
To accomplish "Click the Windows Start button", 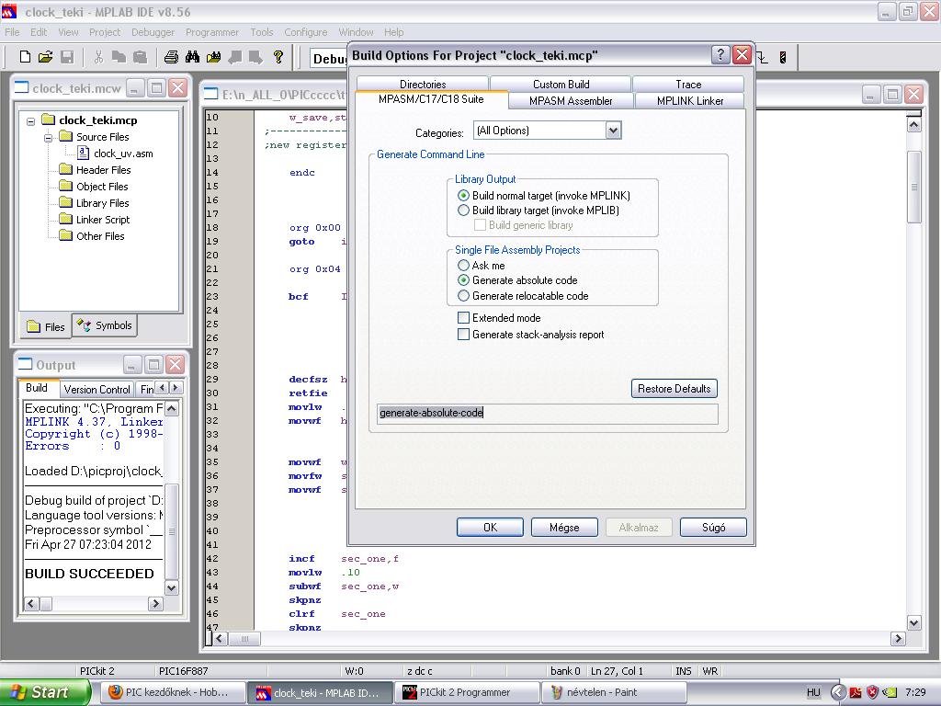I will (x=45, y=692).
